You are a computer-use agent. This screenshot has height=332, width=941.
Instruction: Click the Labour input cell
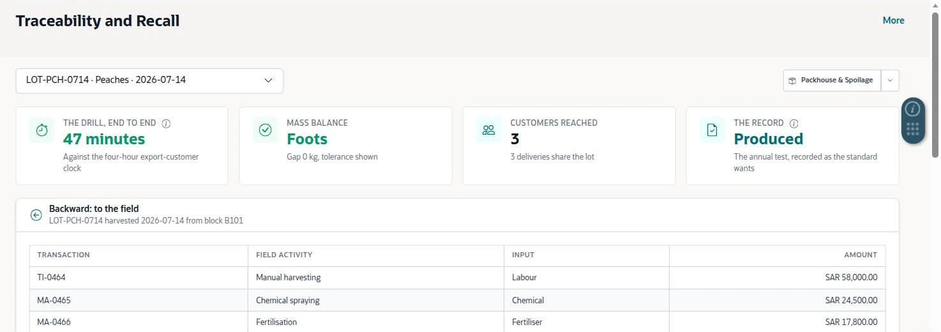(587, 278)
